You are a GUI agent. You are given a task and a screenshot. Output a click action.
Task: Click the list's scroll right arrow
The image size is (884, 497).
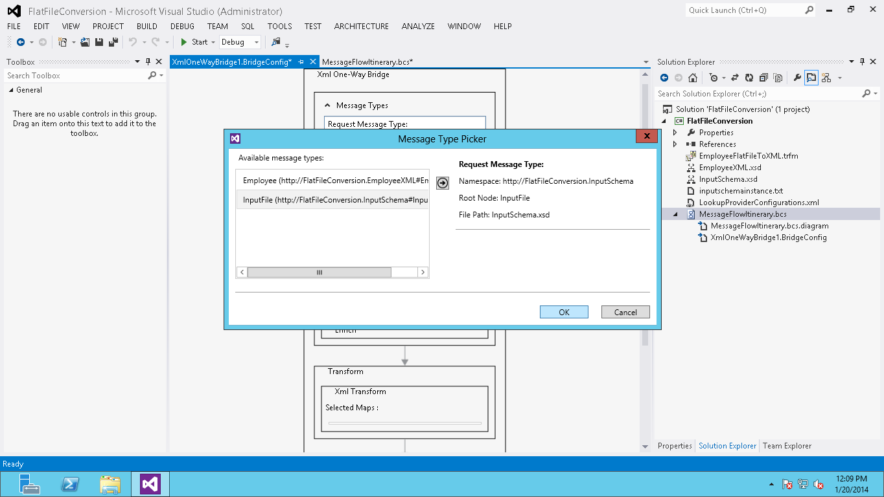click(423, 272)
